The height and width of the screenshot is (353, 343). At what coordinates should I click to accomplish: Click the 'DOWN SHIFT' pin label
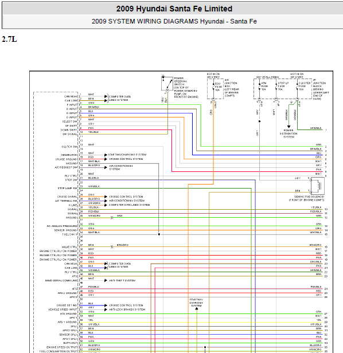(69, 130)
